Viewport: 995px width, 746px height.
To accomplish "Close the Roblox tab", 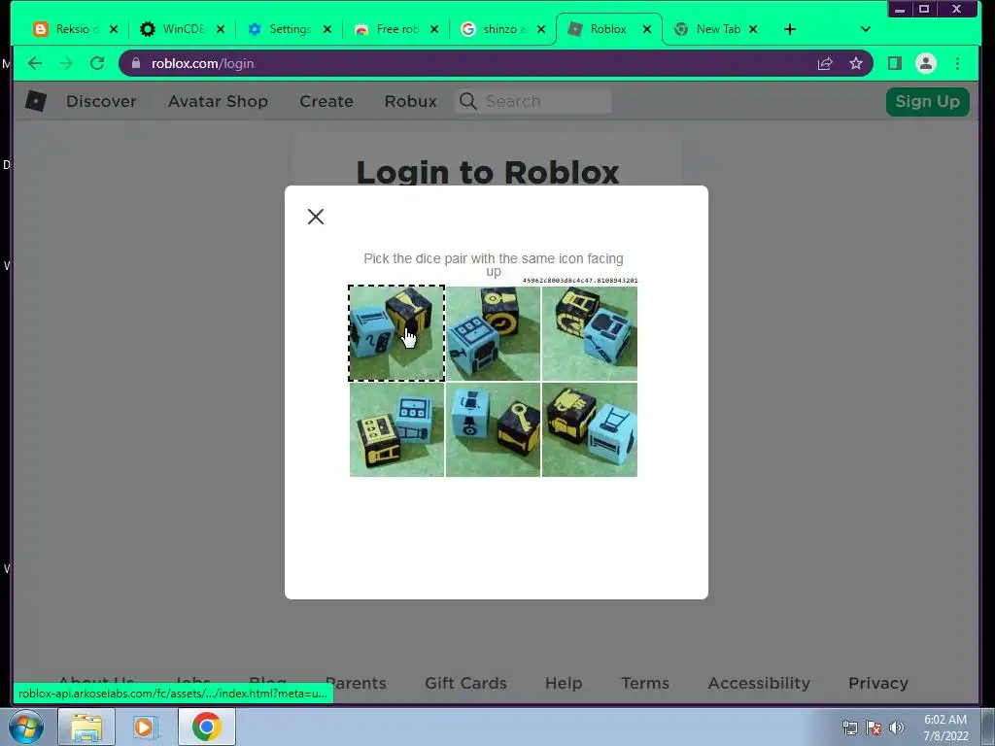I will 646,29.
